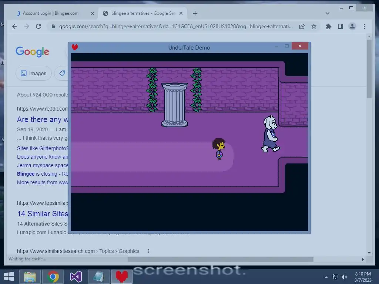Screen dimensions: 379x284
Task: Select UnderTale heart icon in taskbar
Action: [121, 277]
